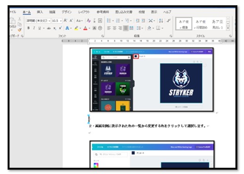
Task: Switch to the 挿入 ribbon tab
Action: coord(40,12)
